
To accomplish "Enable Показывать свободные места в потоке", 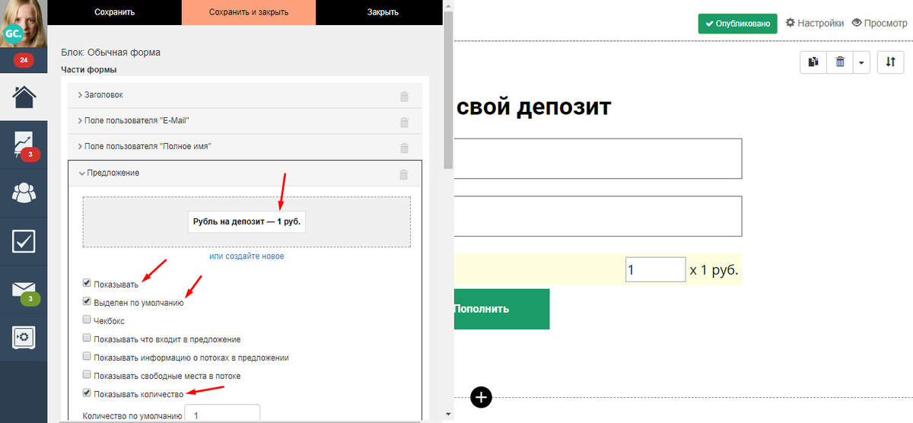I will coord(87,374).
